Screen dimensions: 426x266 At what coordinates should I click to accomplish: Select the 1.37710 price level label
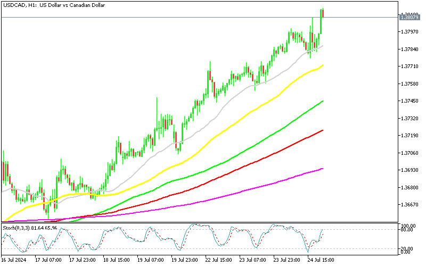click(409, 66)
